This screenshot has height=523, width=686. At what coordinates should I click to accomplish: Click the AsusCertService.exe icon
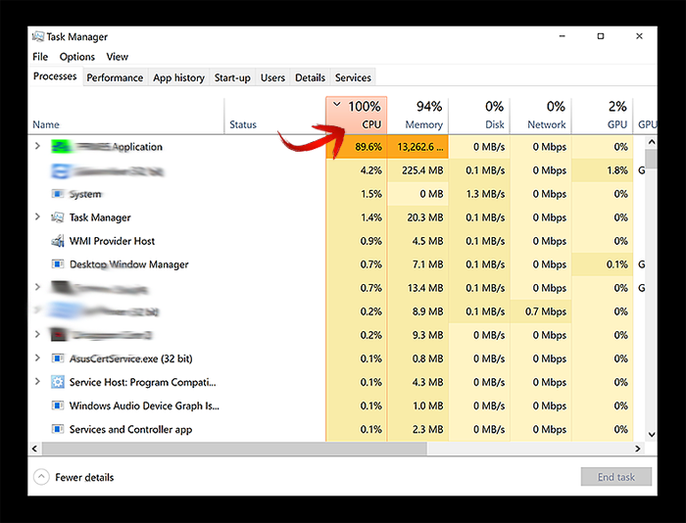57,358
